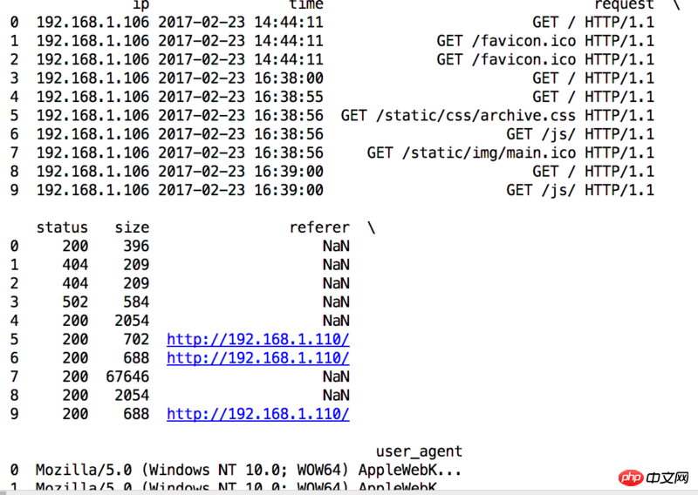
Task: Open the referer link in row 6
Action: [x=257, y=357]
